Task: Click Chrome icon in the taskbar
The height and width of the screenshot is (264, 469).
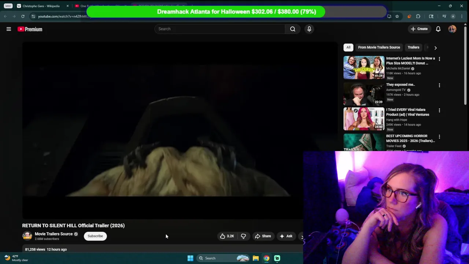Action: point(266,258)
